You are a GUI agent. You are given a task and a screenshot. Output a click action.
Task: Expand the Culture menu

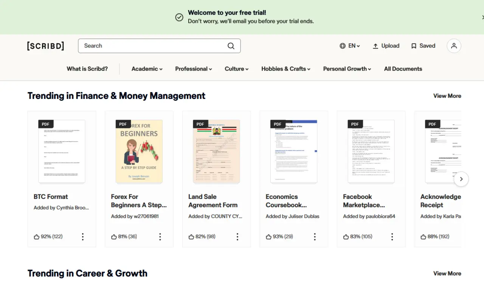[x=237, y=69]
